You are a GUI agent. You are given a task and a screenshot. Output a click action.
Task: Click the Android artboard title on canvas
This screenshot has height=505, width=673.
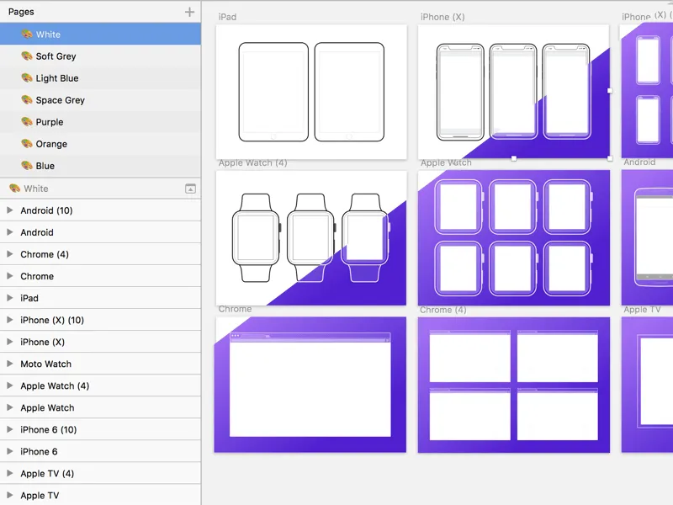point(639,162)
